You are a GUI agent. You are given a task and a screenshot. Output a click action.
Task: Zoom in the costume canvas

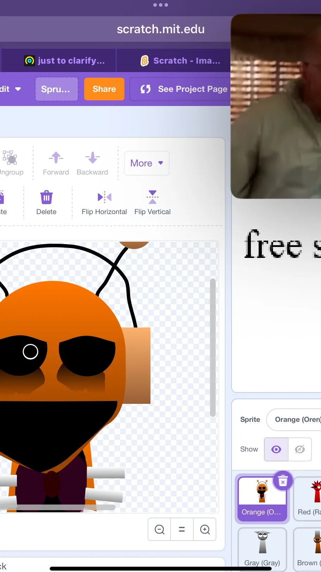tap(205, 529)
